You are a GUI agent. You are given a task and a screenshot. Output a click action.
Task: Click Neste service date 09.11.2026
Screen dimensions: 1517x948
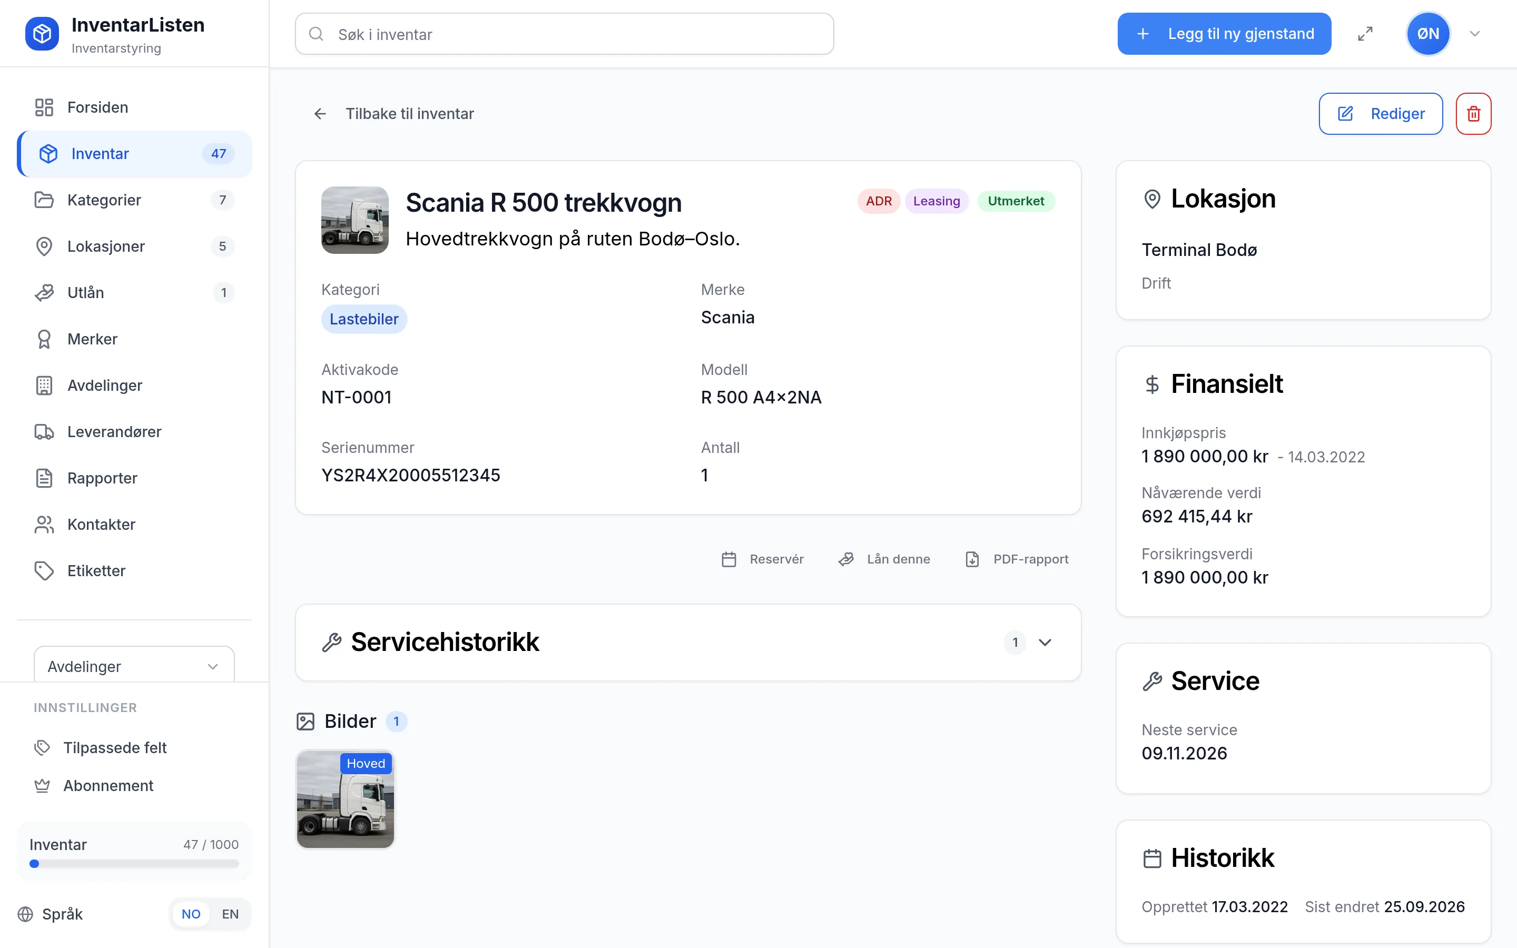[x=1184, y=753]
